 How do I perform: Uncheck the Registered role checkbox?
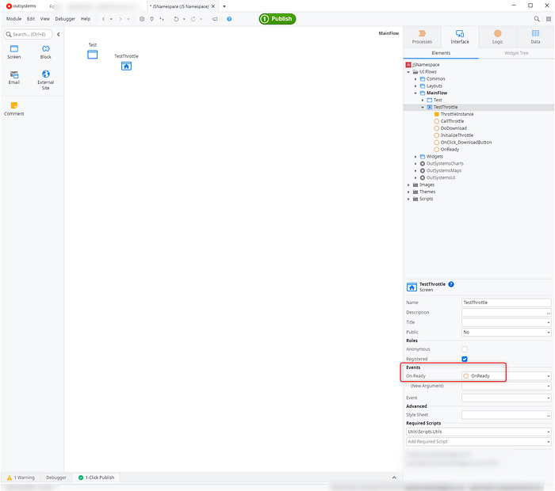[465, 359]
